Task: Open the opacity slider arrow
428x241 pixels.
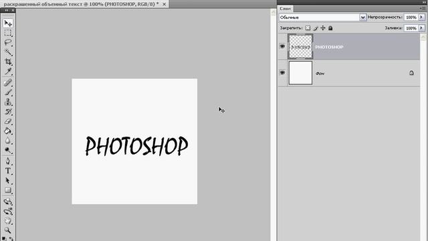Action: [x=421, y=17]
